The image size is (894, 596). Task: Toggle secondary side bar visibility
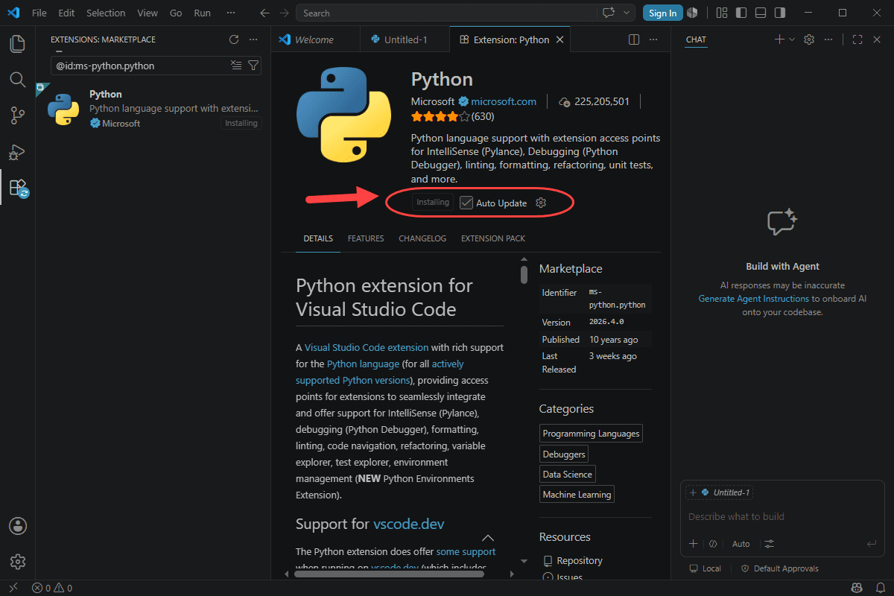tap(780, 13)
